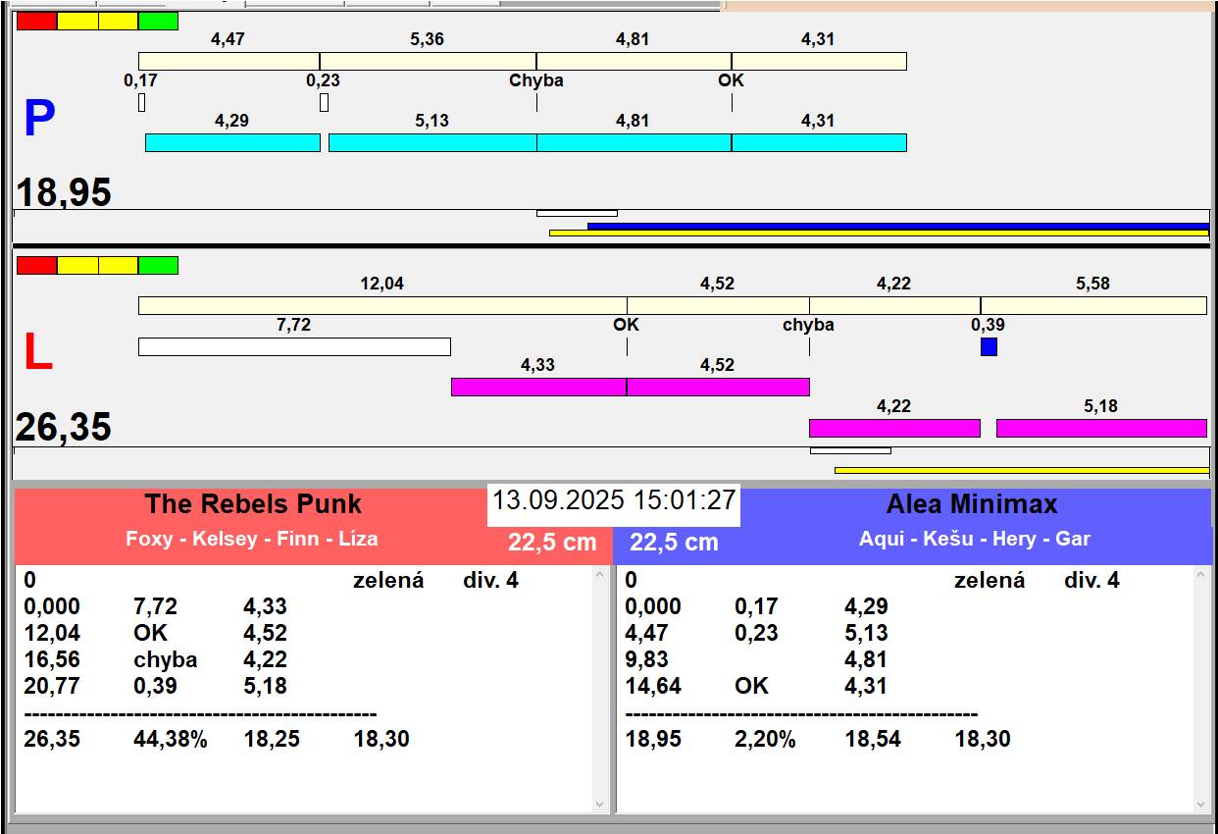Click the cyan 5,13 run bar
Viewport: 1218px width, 834px height.
point(431,142)
